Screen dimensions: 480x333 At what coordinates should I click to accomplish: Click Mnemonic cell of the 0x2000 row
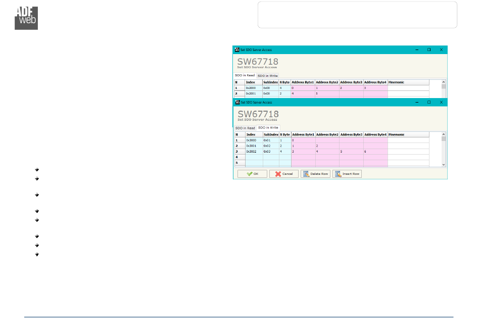click(408, 88)
